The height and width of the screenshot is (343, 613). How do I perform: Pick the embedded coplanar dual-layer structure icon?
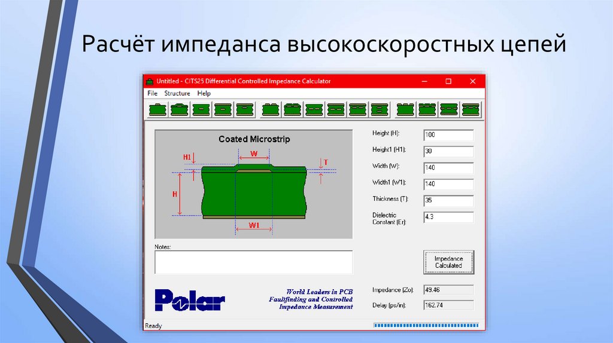[449, 109]
